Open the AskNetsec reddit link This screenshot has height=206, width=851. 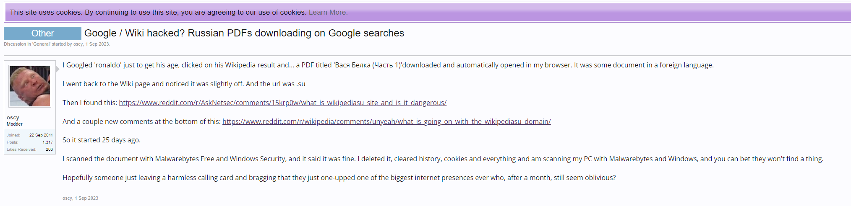pyautogui.click(x=282, y=103)
